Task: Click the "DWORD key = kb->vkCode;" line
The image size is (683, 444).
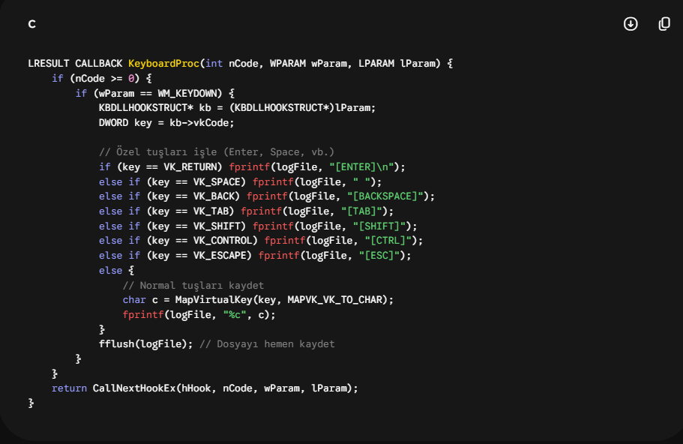Action: 166,123
